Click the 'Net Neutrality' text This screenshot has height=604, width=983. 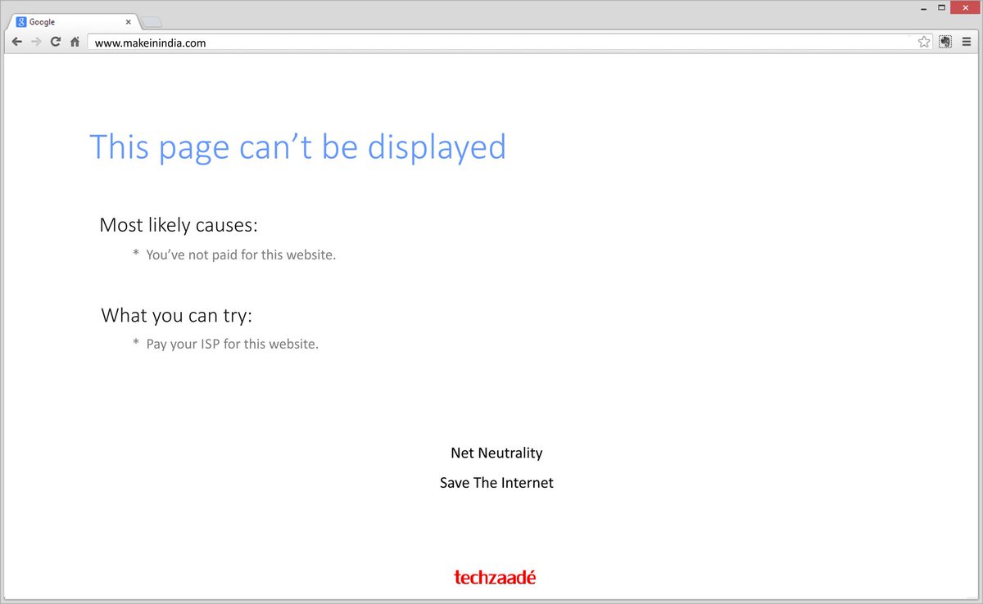point(496,453)
